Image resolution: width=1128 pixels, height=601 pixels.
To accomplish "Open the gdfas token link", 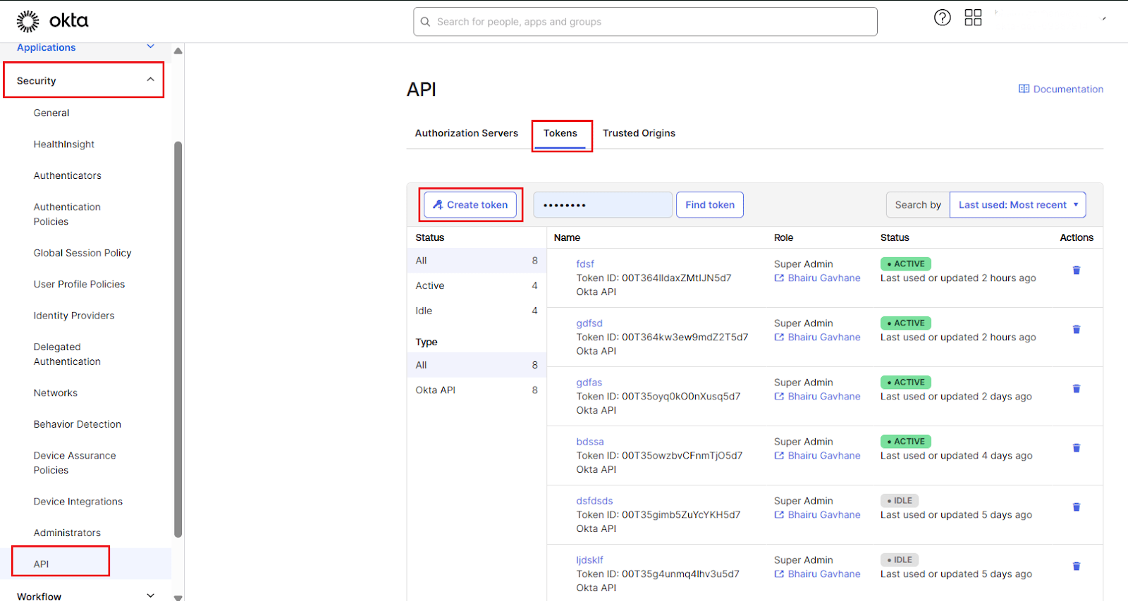I will click(589, 383).
